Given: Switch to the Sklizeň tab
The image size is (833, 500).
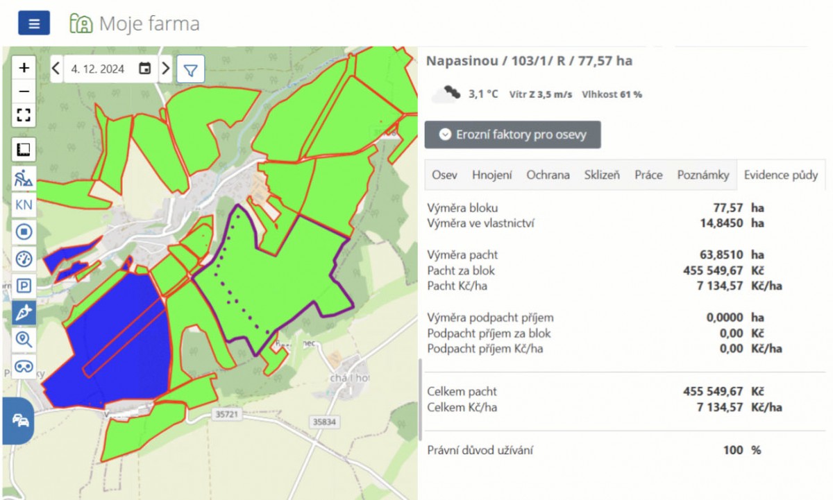Looking at the screenshot, I should tap(603, 175).
